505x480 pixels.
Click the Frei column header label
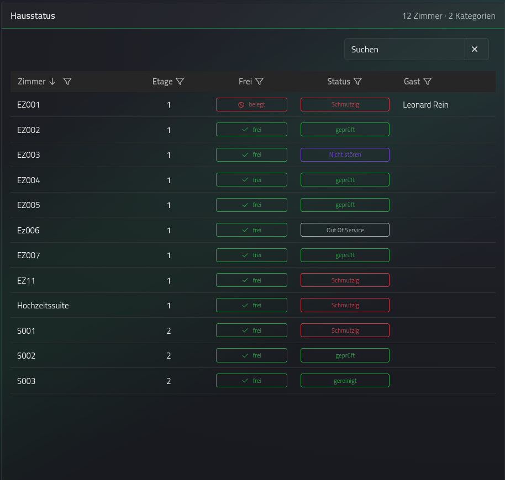245,82
